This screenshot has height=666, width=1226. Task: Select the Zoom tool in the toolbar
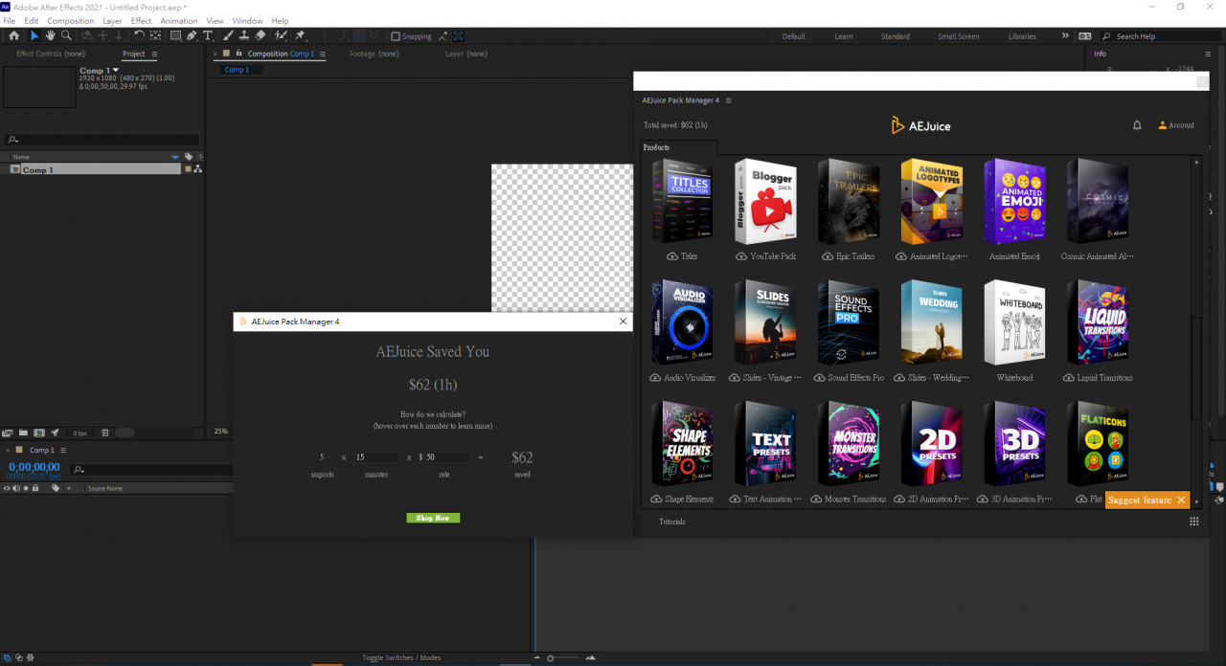[66, 36]
